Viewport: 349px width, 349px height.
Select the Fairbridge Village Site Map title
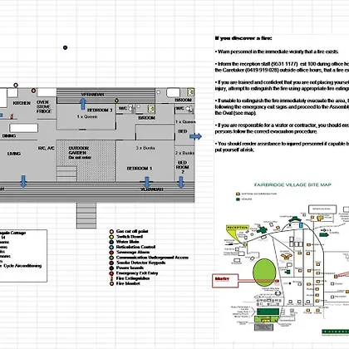click(292, 184)
